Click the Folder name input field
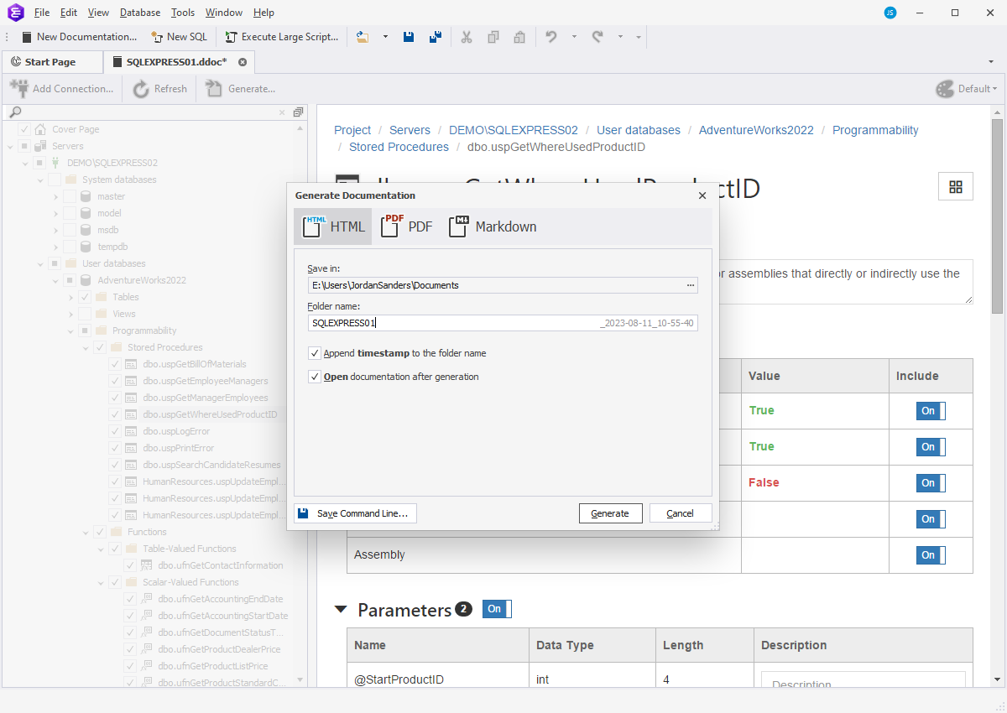The height and width of the screenshot is (713, 1007). point(453,323)
